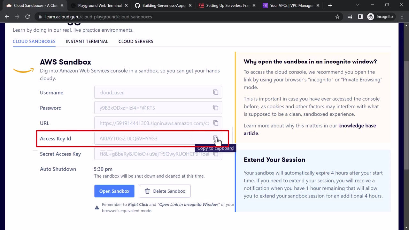Image resolution: width=409 pixels, height=230 pixels.
Task: Close the Playground Web Terminal tab
Action: point(126,5)
